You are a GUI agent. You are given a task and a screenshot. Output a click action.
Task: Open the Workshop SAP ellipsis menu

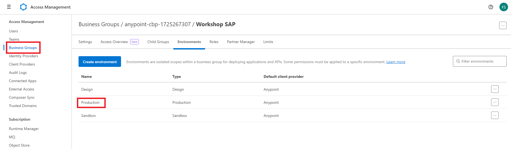coord(503,26)
